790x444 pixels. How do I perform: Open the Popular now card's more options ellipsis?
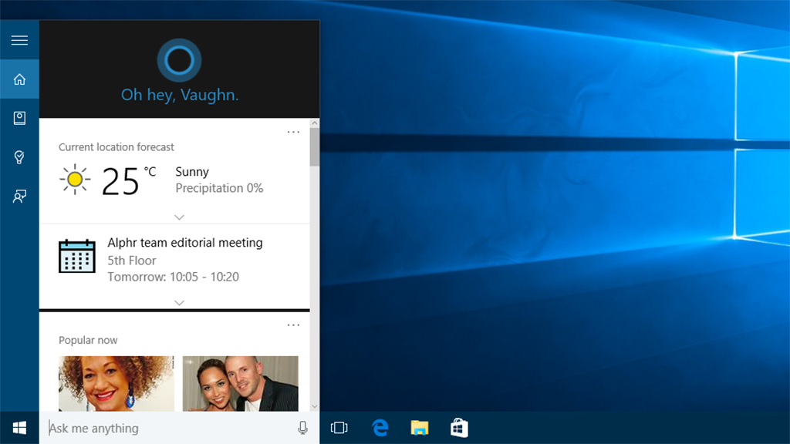tap(293, 325)
